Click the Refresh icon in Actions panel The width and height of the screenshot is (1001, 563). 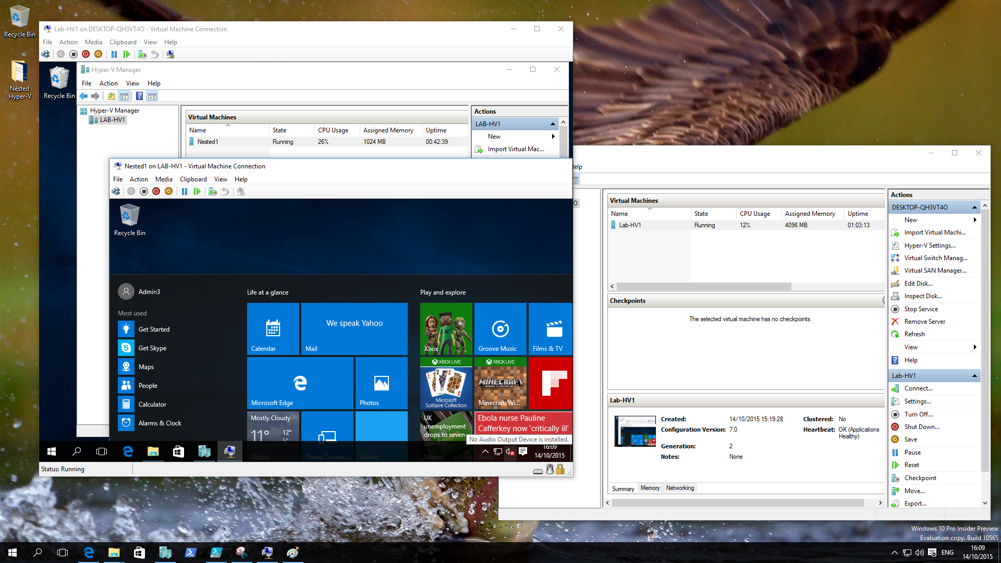pyautogui.click(x=897, y=334)
